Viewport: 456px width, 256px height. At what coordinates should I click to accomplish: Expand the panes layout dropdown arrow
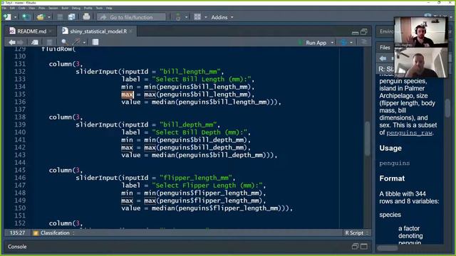point(206,17)
